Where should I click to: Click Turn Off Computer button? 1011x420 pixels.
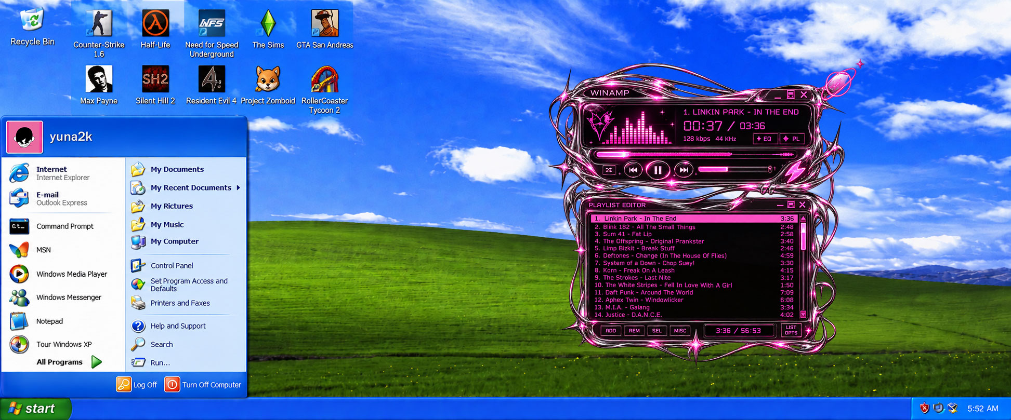[x=203, y=385]
